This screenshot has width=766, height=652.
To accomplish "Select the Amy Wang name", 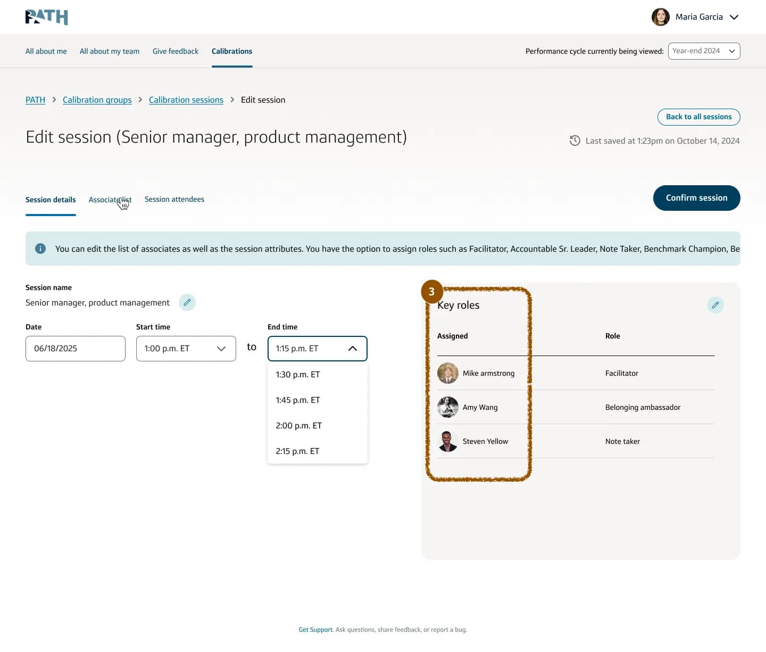I will tap(480, 408).
